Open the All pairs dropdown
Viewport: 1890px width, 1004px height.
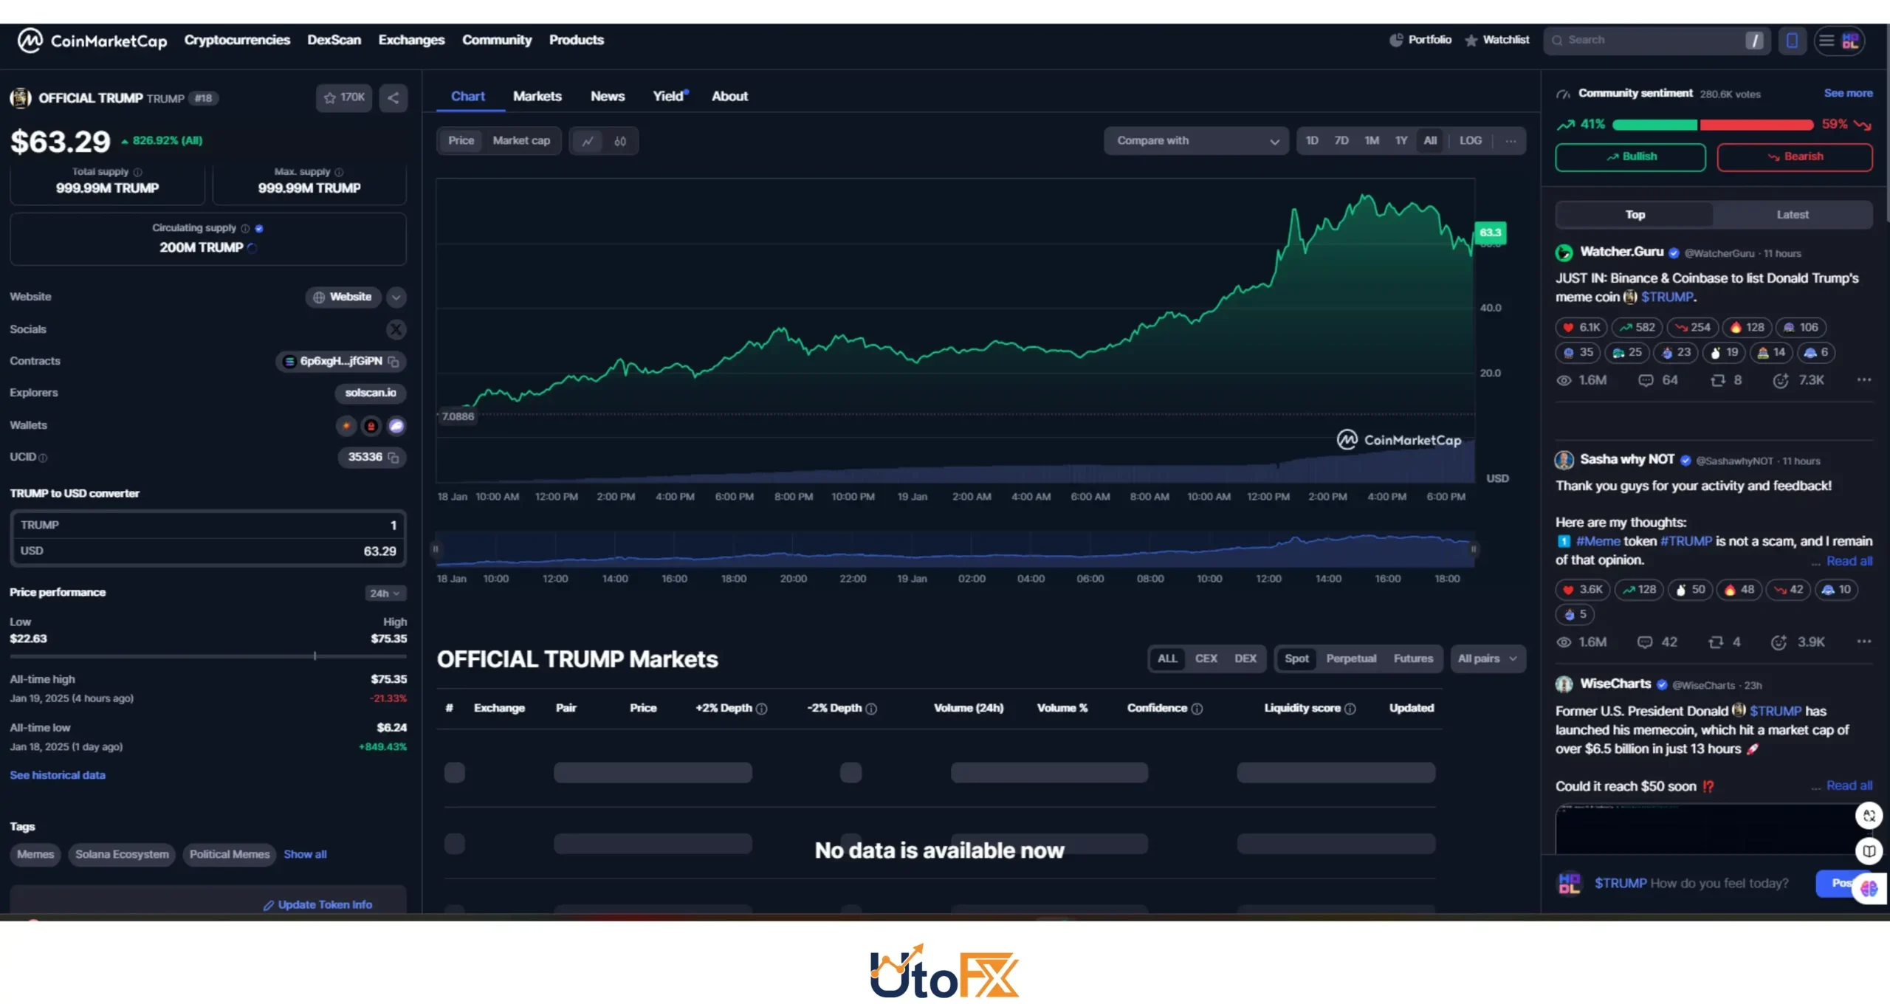pos(1487,659)
